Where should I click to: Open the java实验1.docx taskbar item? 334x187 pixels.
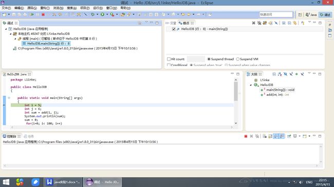(63, 182)
